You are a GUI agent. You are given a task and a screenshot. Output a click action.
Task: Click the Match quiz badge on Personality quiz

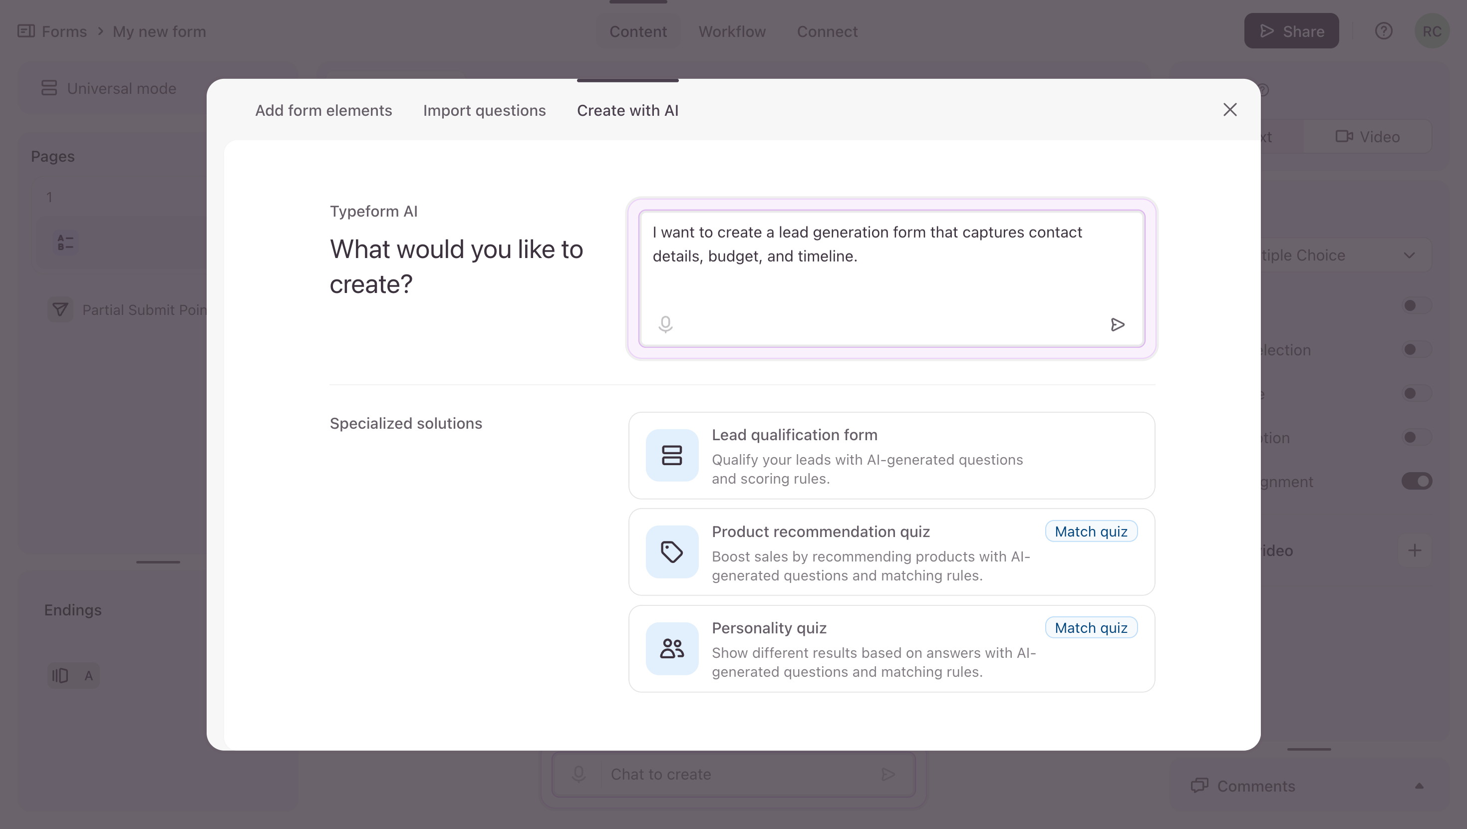point(1091,627)
